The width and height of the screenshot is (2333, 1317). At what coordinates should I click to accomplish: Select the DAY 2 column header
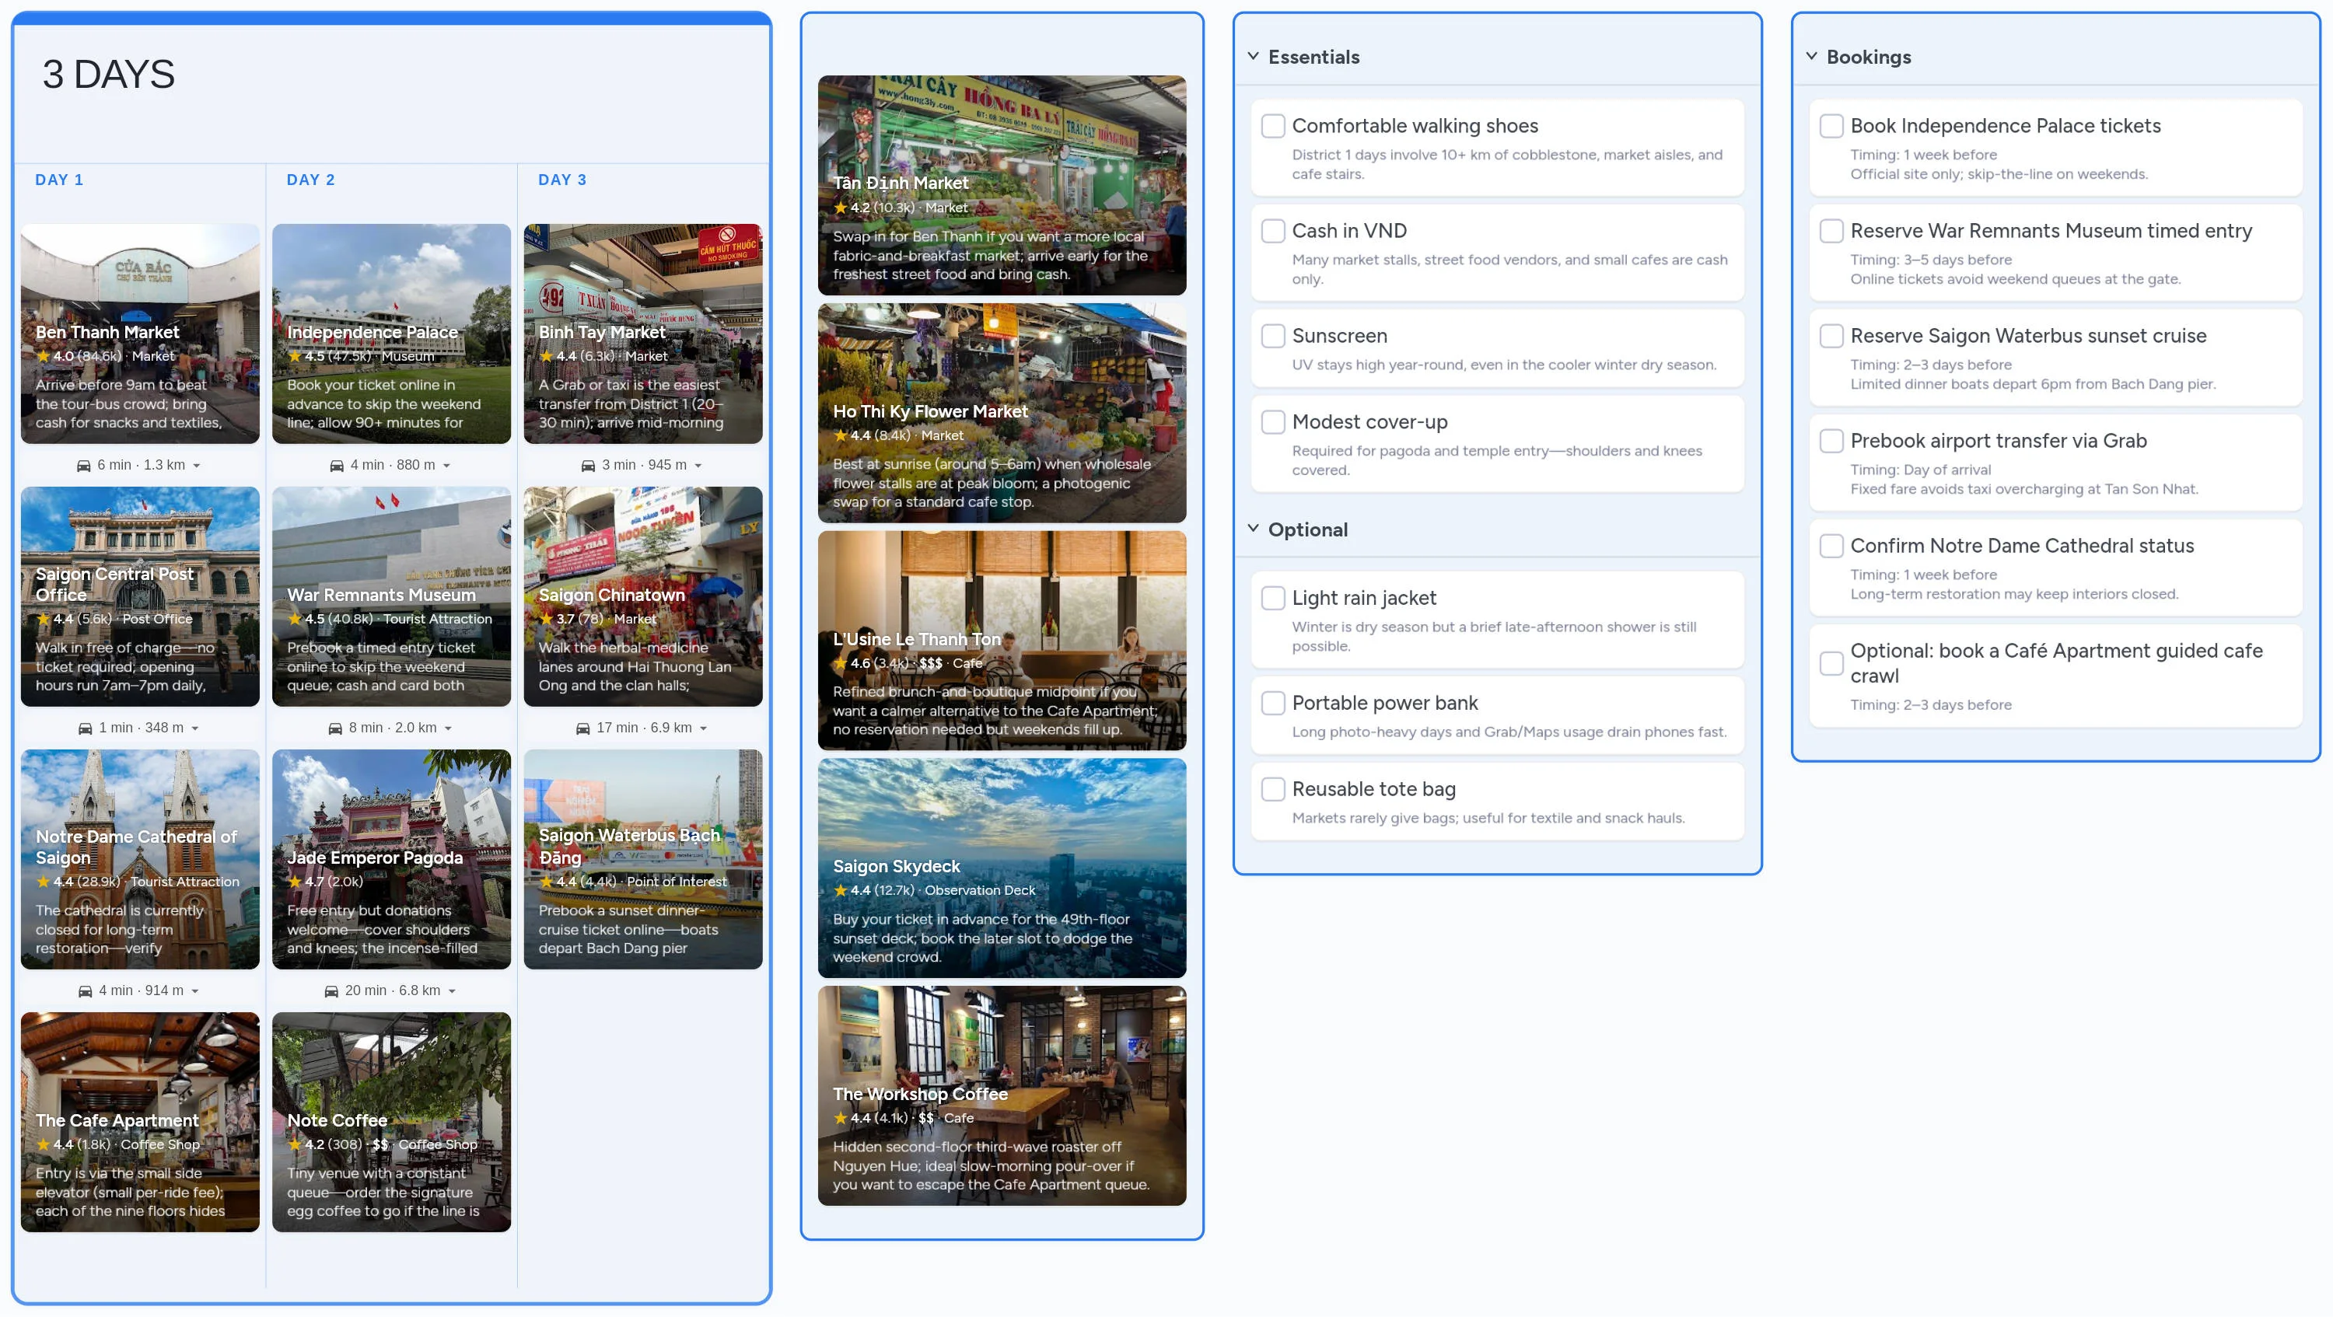[310, 180]
